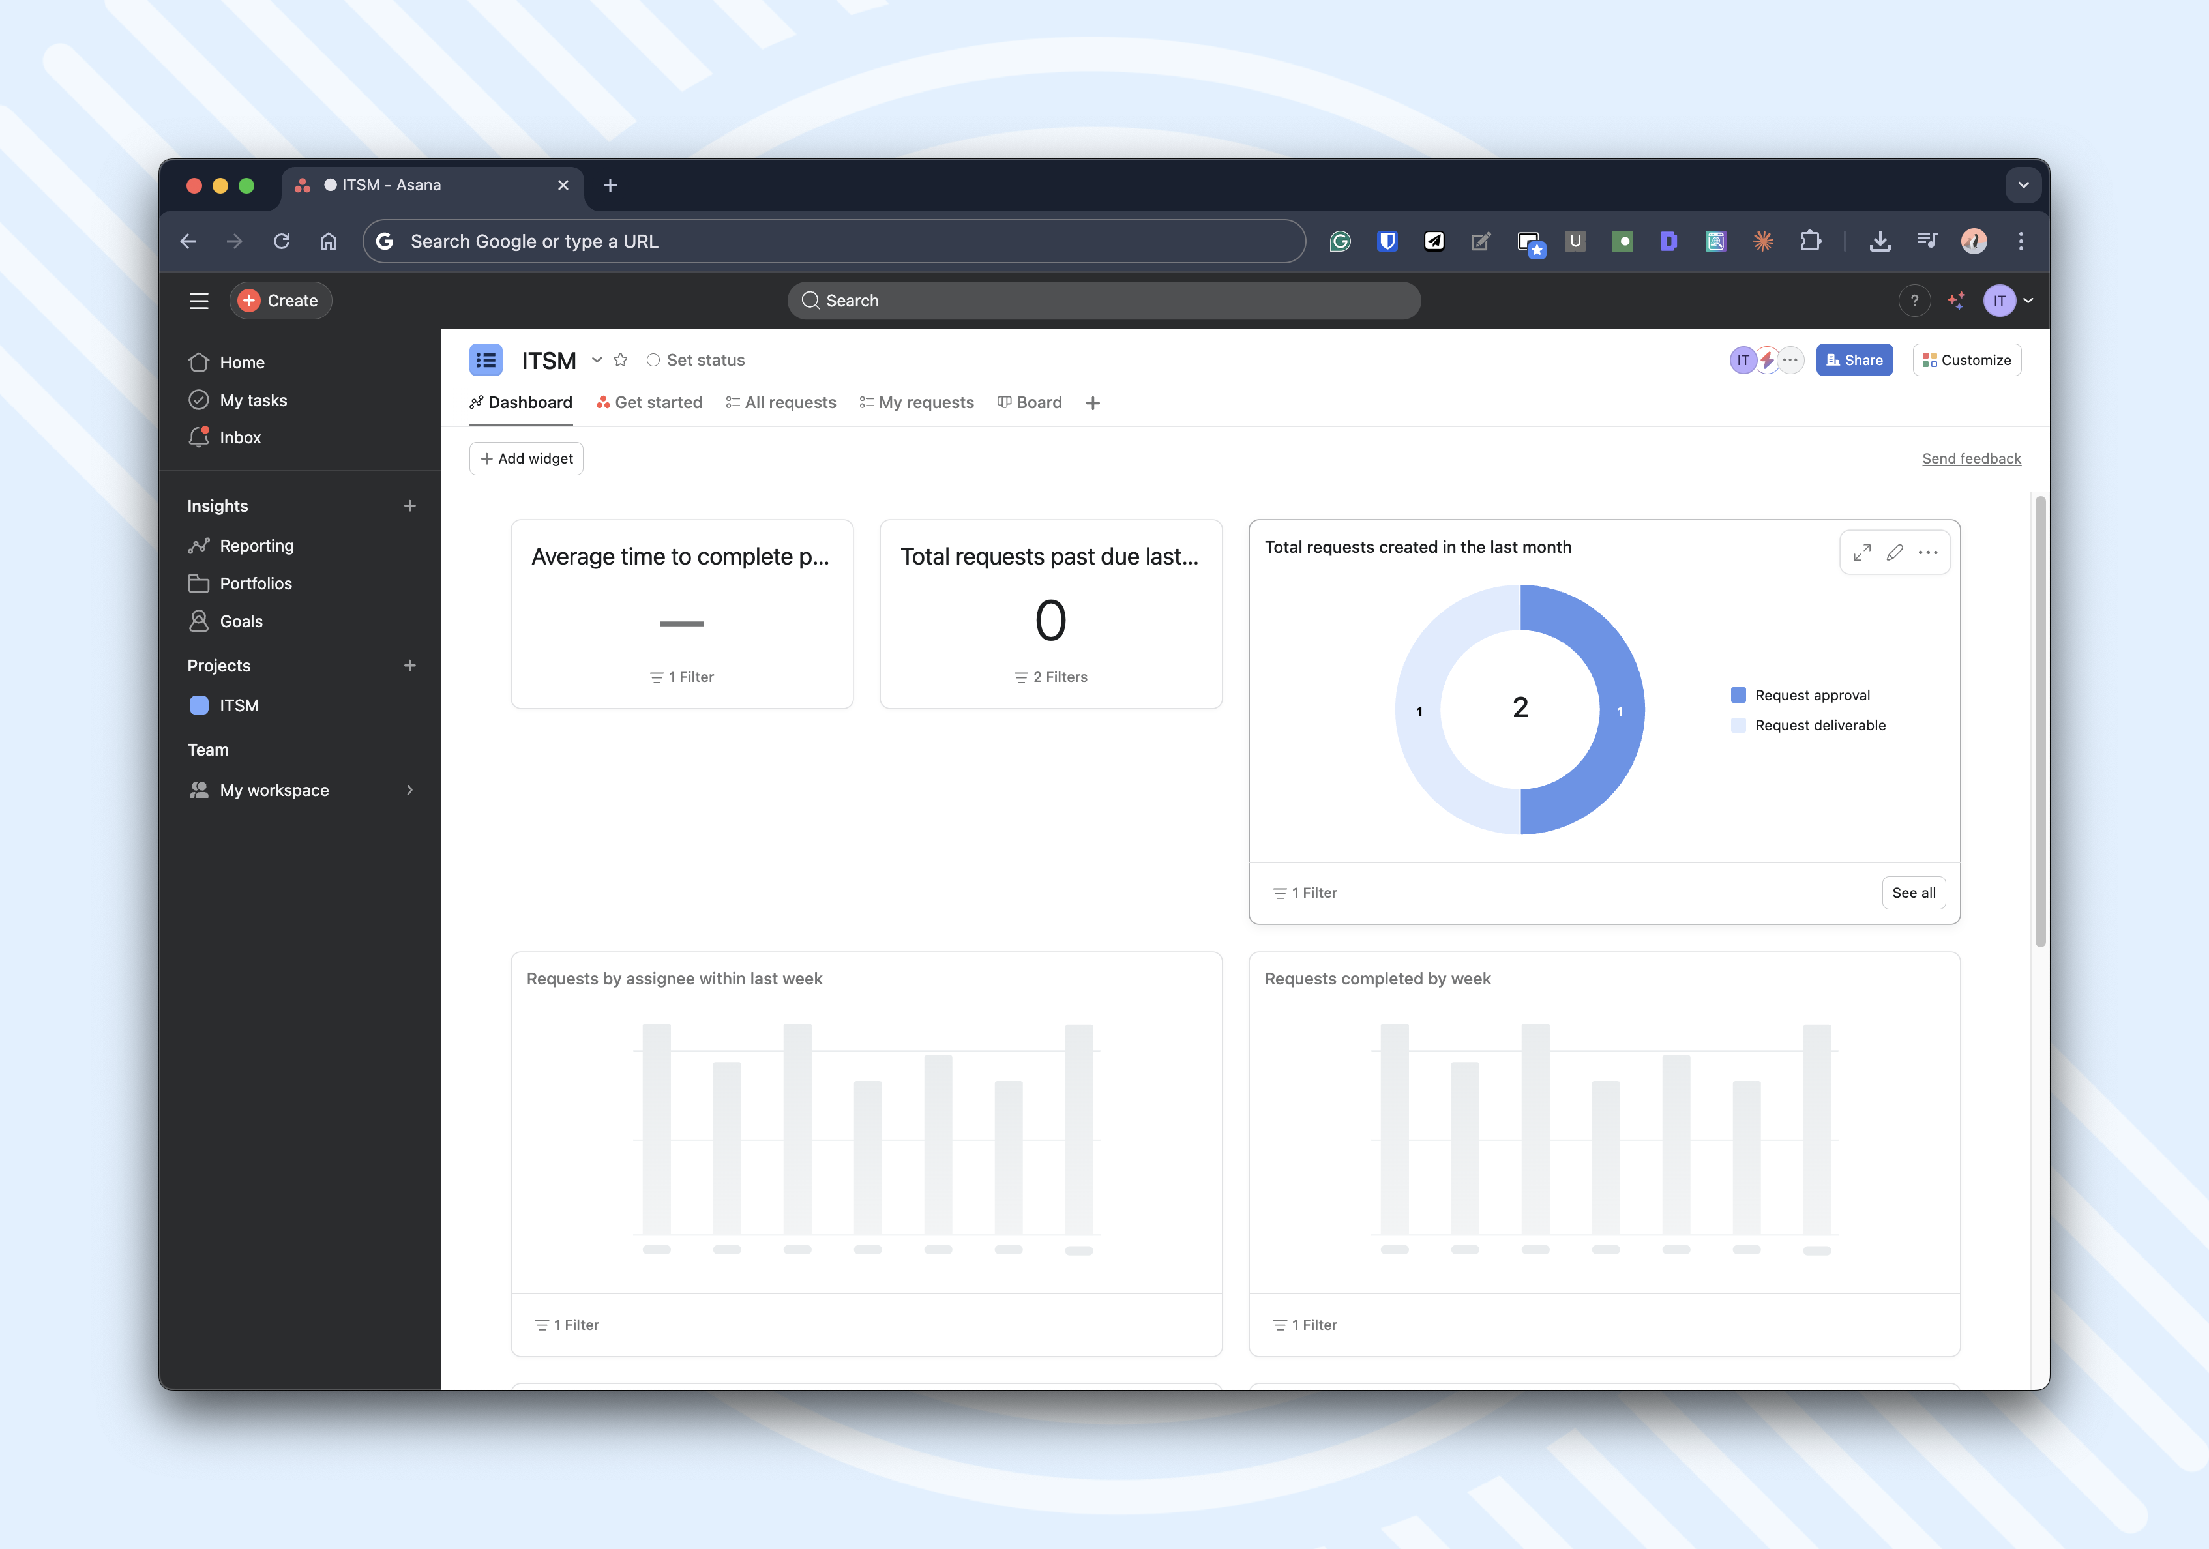The height and width of the screenshot is (1549, 2209).
Task: Expand My workspace in the sidebar
Action: (411, 790)
